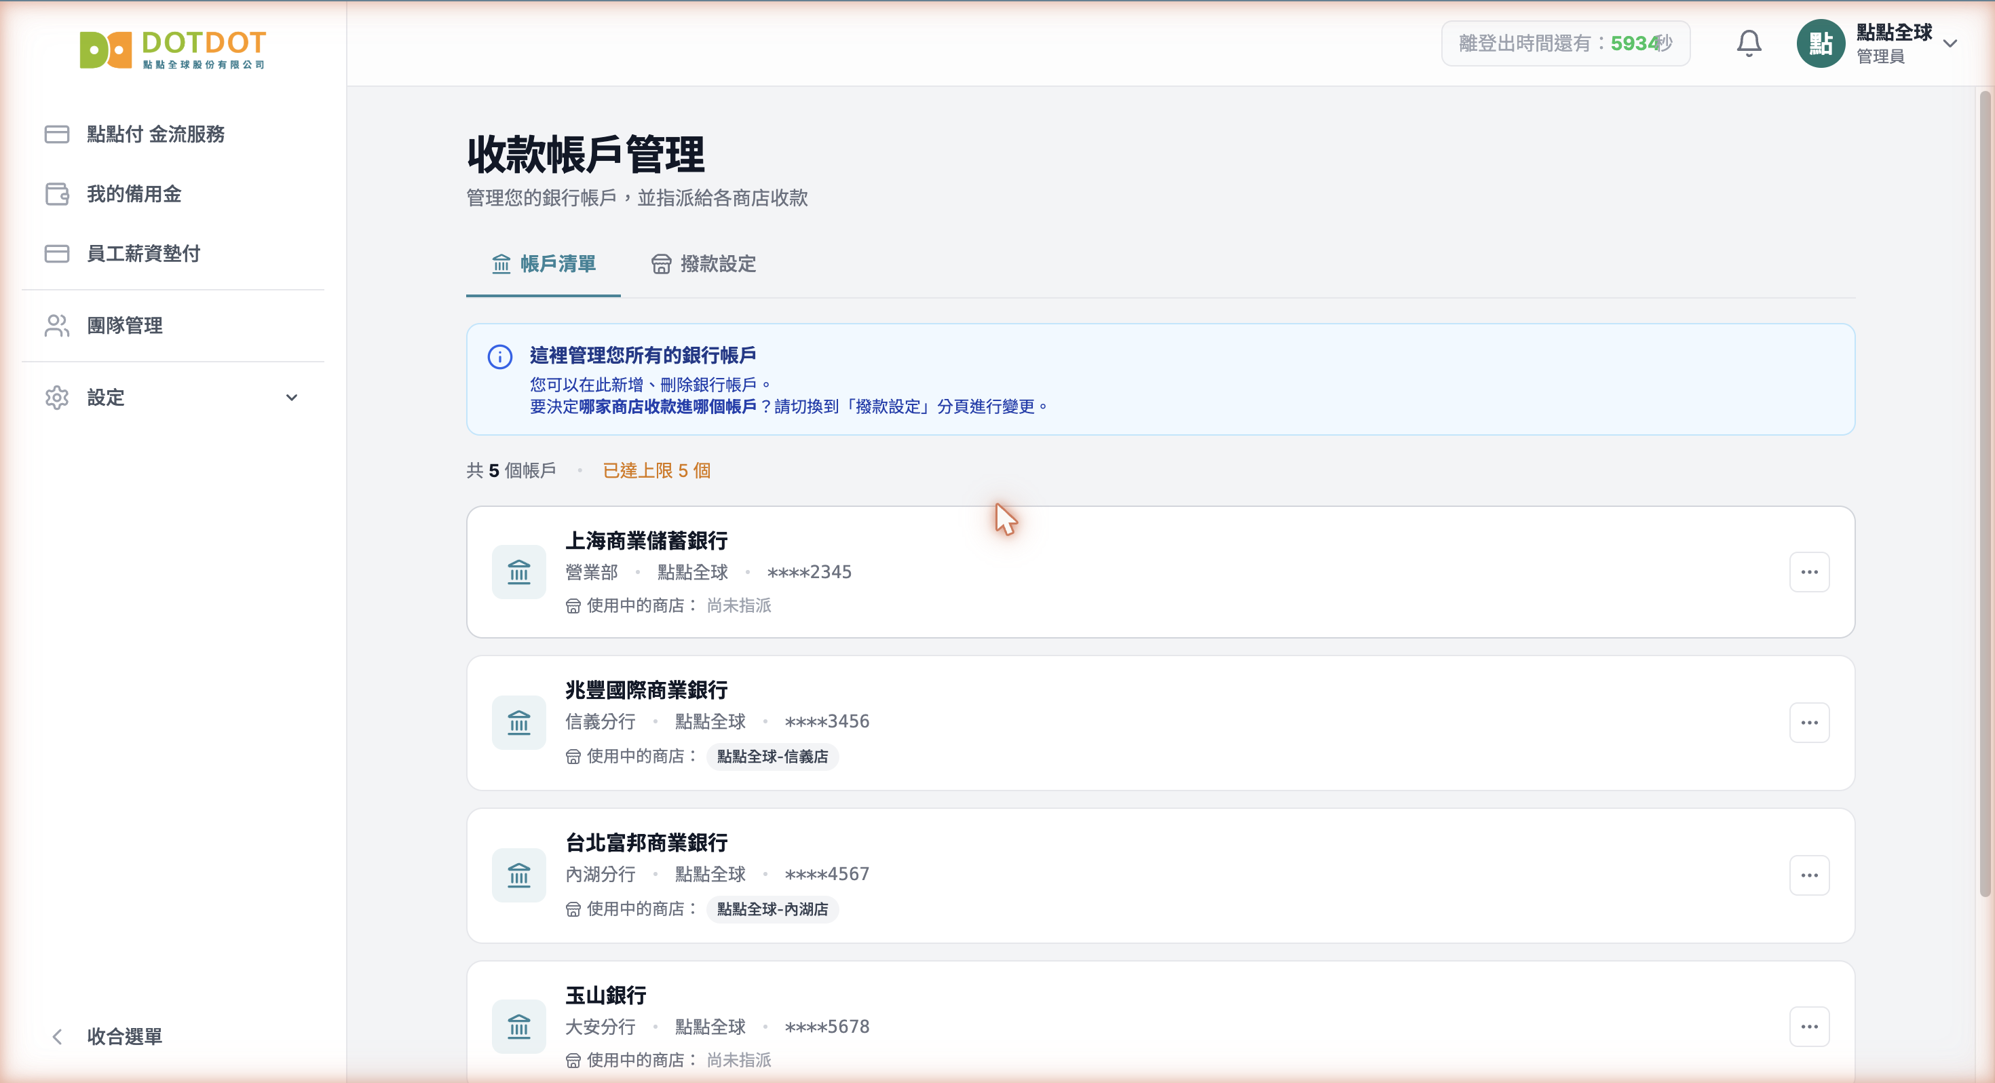Image resolution: width=1995 pixels, height=1083 pixels.
Task: Switch to the 撥款設定 tab
Action: (x=702, y=264)
